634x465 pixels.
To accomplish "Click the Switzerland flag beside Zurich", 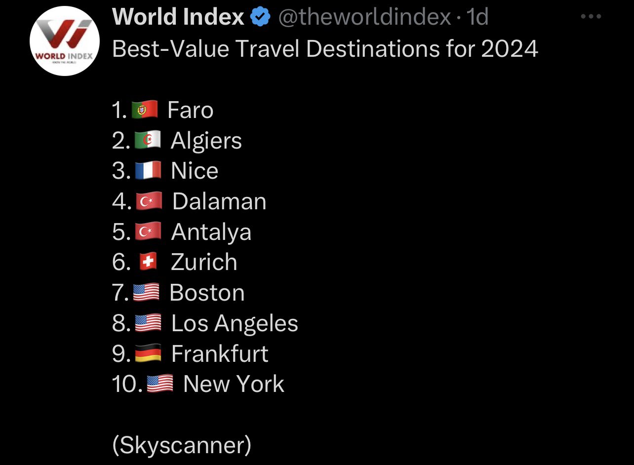I will [148, 262].
